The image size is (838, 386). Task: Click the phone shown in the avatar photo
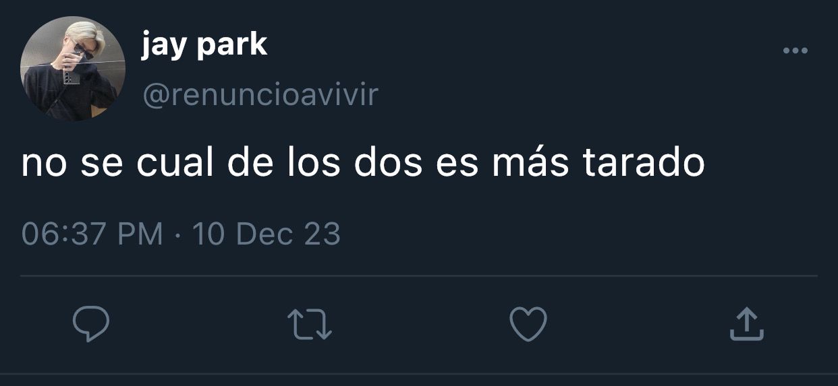pos(71,75)
